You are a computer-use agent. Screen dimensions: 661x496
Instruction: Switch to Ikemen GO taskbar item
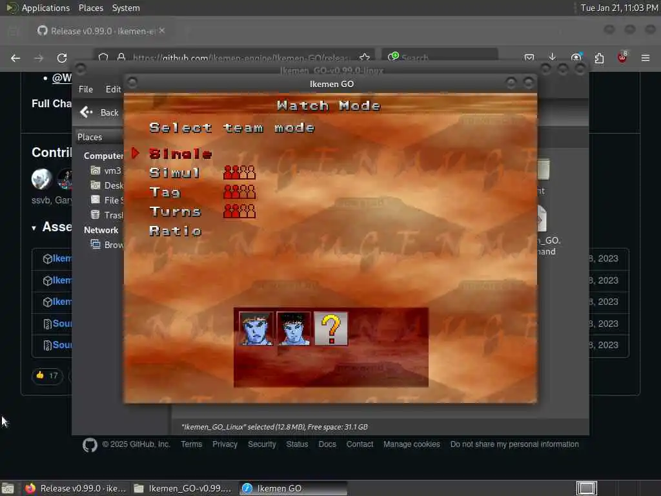tap(294, 488)
